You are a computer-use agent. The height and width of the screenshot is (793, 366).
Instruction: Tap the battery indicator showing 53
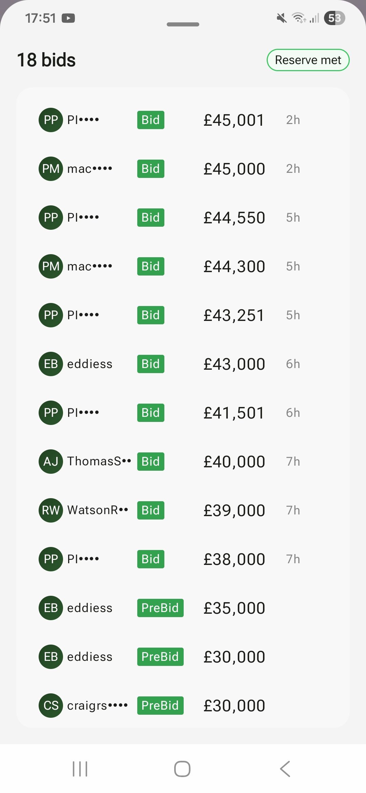point(334,18)
